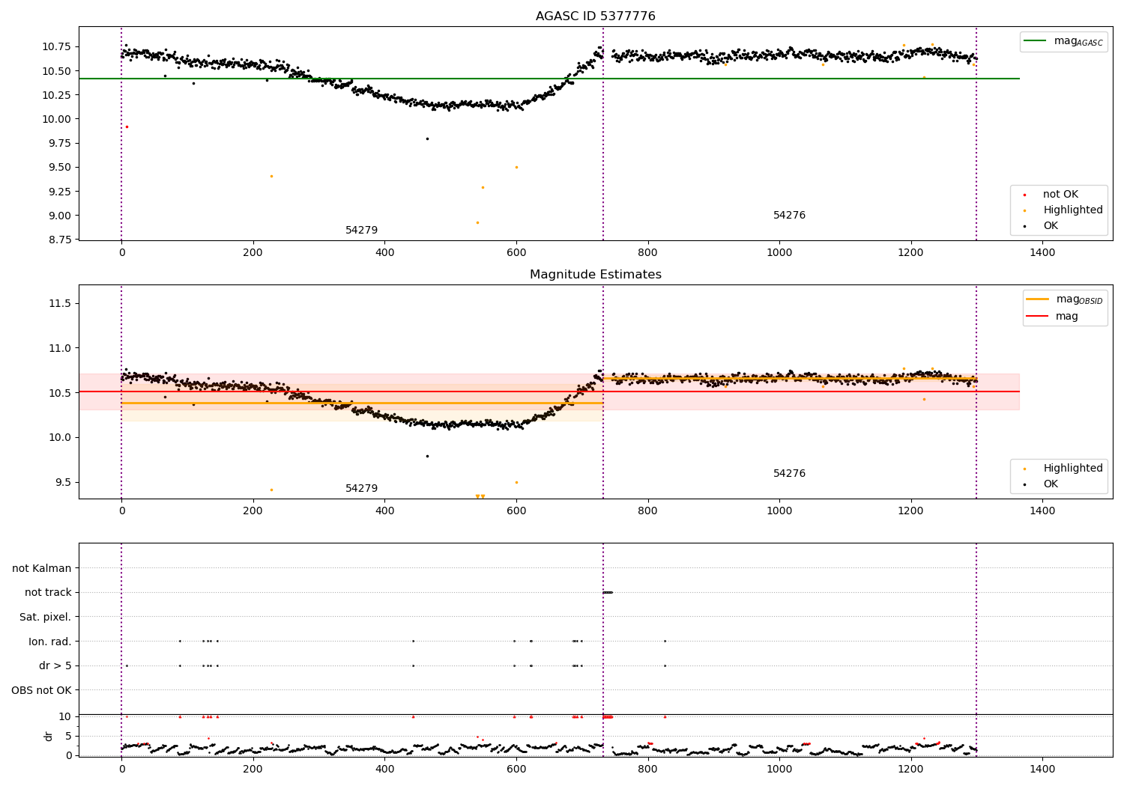Click the 5 tick on the dr axis

click(x=69, y=737)
